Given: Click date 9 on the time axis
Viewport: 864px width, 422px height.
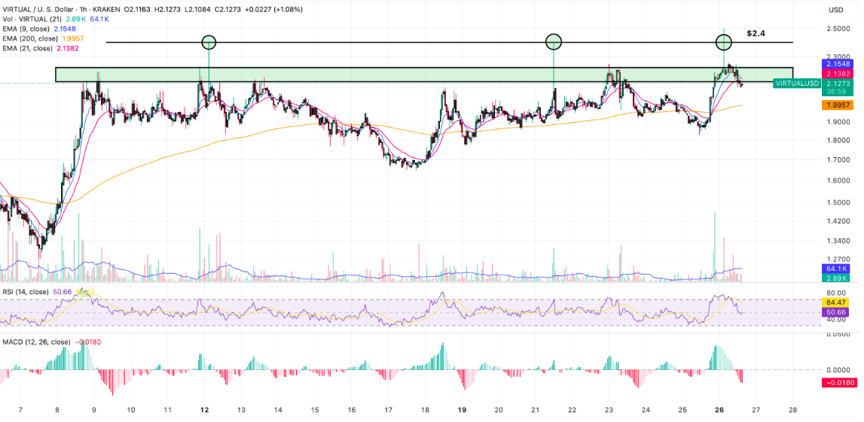Looking at the screenshot, I should click(93, 410).
